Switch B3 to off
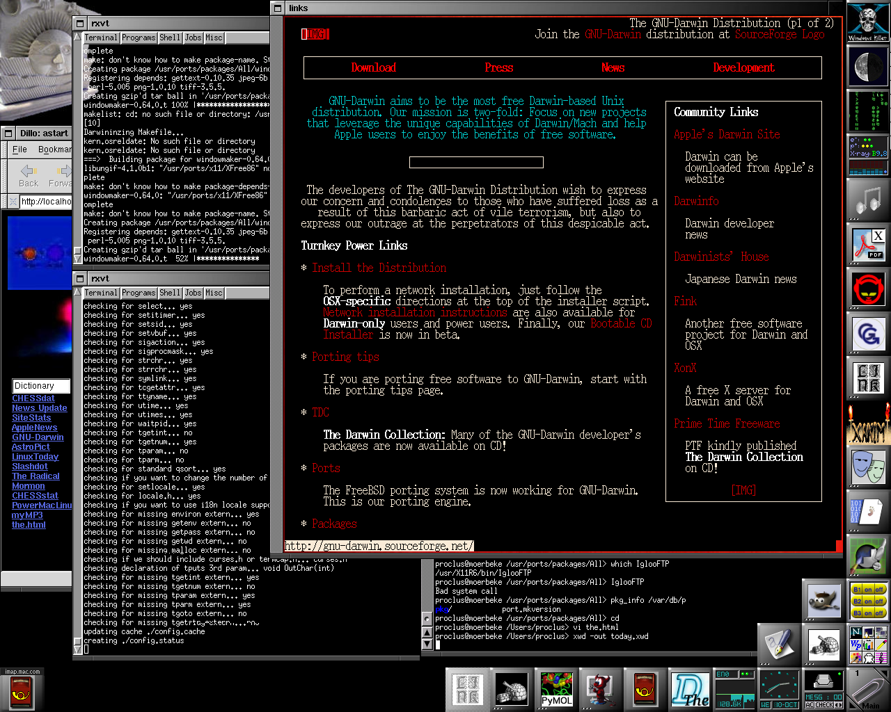891x712 pixels. tap(880, 613)
